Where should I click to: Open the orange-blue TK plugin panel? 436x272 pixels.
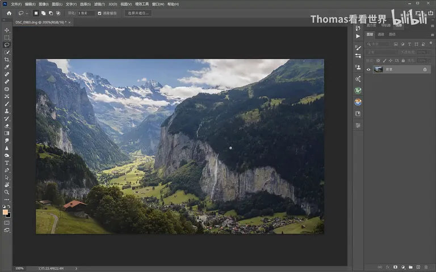tap(358, 102)
